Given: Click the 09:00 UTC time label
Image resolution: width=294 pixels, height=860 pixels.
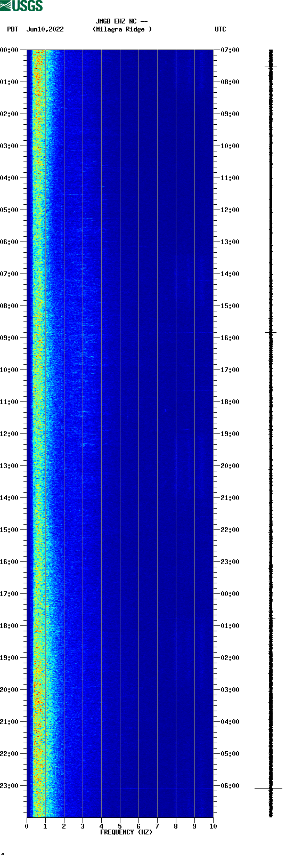Looking at the screenshot, I should click(230, 114).
